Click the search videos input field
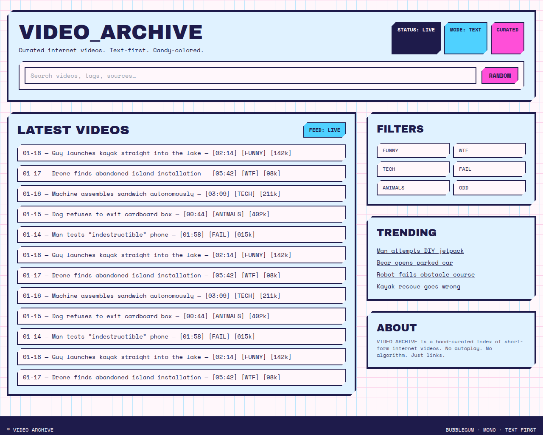 250,76
